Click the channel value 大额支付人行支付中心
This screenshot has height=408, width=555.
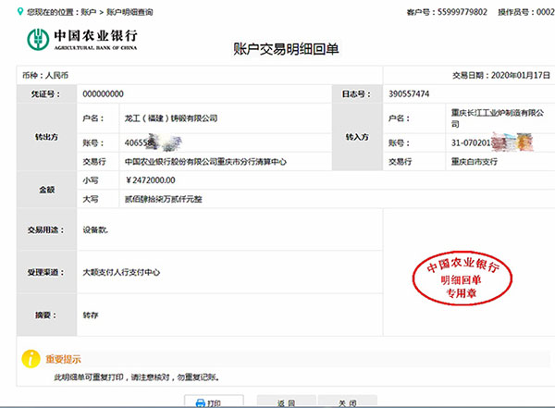[x=121, y=272]
